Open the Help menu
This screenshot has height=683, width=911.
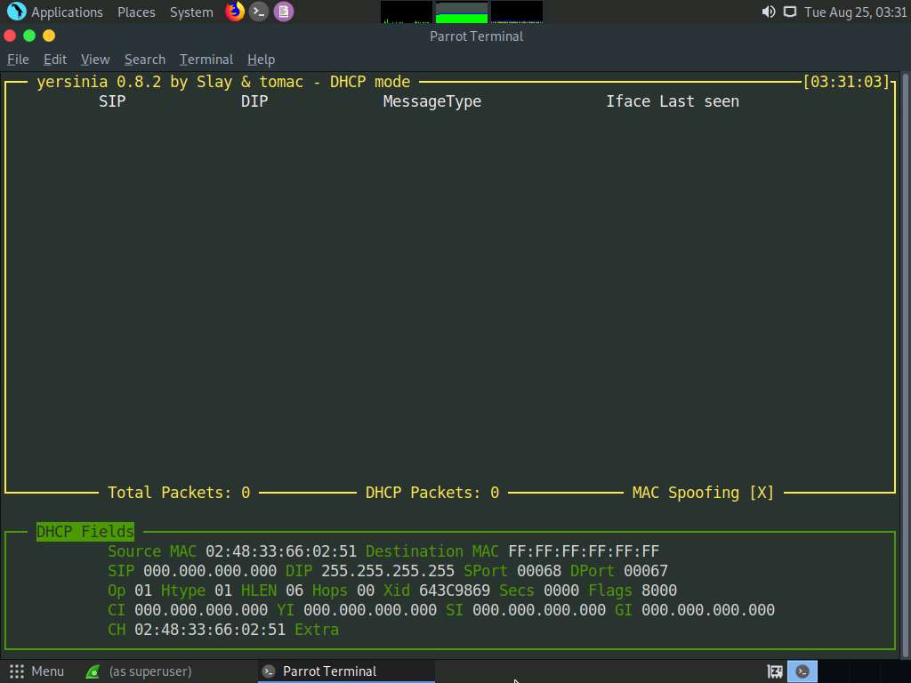261,60
